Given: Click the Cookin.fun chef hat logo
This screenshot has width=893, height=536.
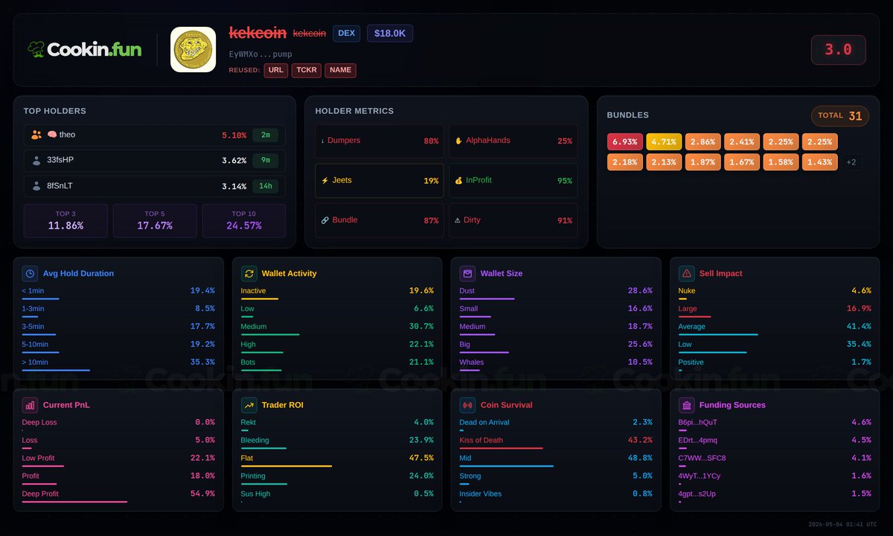Looking at the screenshot, I should (36, 50).
